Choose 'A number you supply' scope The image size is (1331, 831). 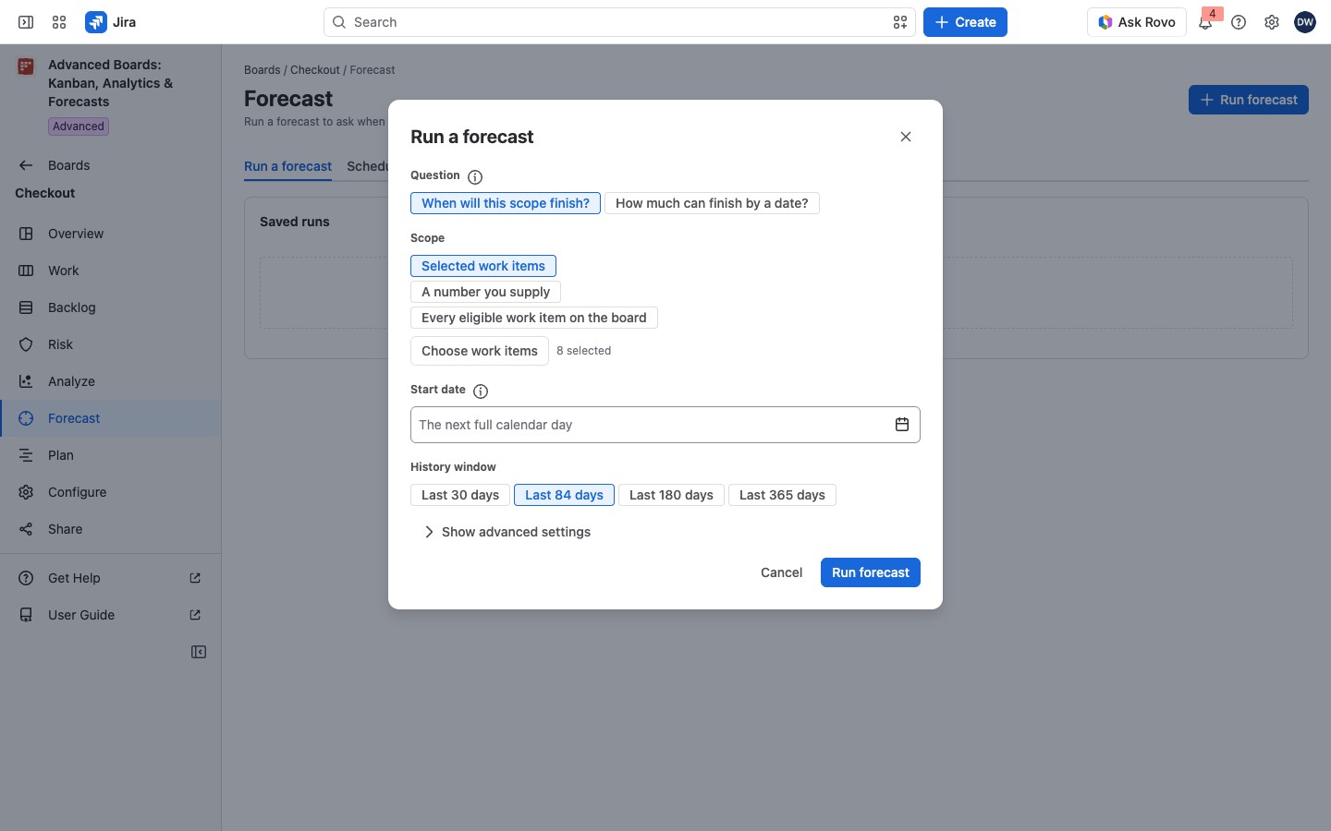(x=485, y=292)
